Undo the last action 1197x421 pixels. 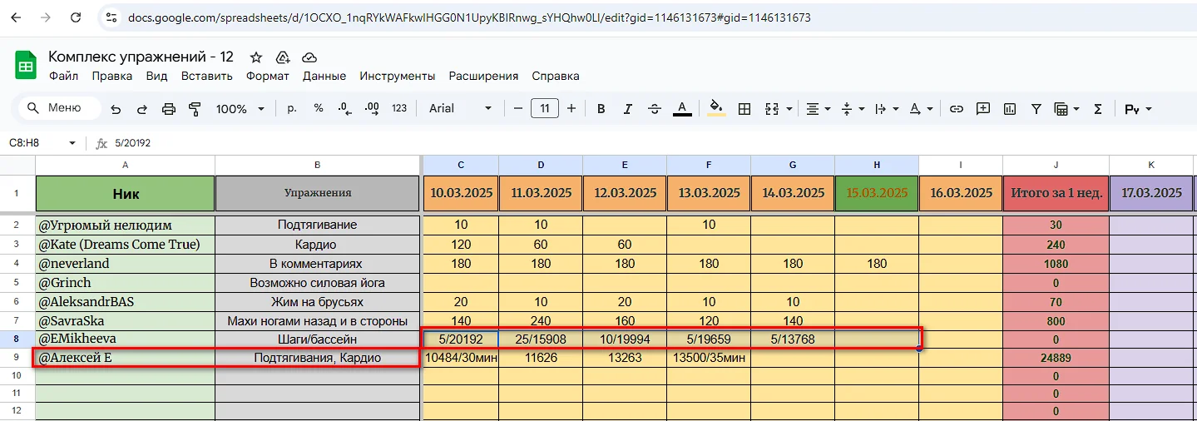[x=116, y=109]
